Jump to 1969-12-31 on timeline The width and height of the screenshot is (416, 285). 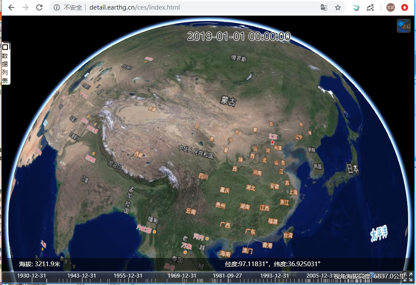click(x=182, y=276)
